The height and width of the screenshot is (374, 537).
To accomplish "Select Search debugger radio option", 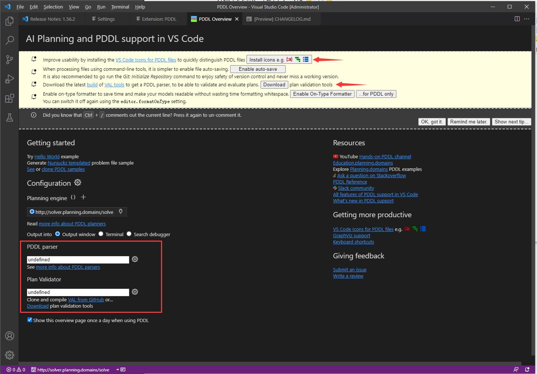I will tap(129, 234).
